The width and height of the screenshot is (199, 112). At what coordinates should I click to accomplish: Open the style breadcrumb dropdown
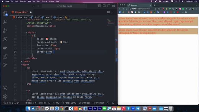point(57,17)
